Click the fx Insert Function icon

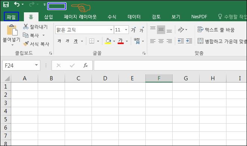pos(85,65)
